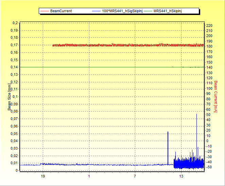Click the x-axis tick label 19
225x186 pixels.
click(x=43, y=176)
